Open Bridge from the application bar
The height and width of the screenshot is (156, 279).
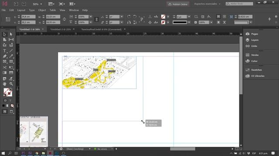pyautogui.click(x=16, y=4)
